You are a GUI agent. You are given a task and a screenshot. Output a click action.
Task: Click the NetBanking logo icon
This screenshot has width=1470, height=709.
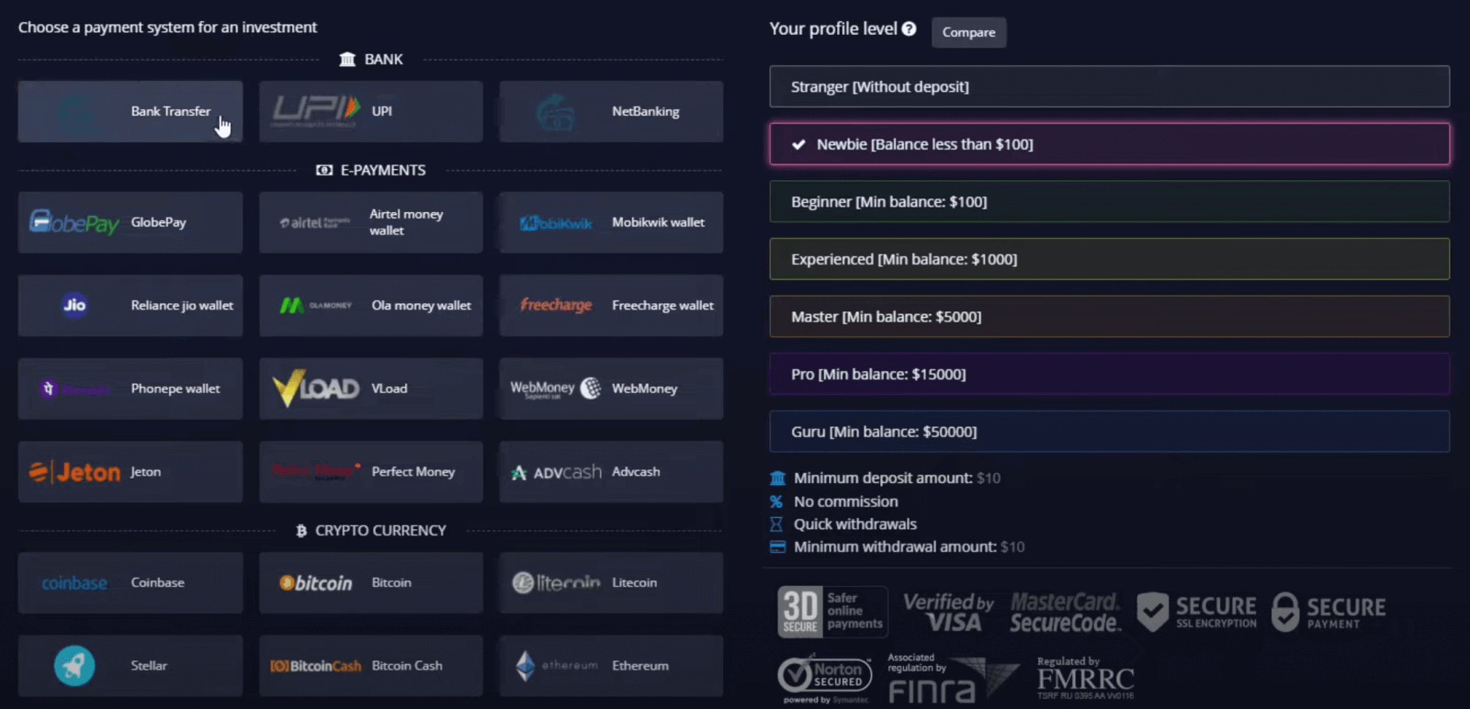click(556, 112)
